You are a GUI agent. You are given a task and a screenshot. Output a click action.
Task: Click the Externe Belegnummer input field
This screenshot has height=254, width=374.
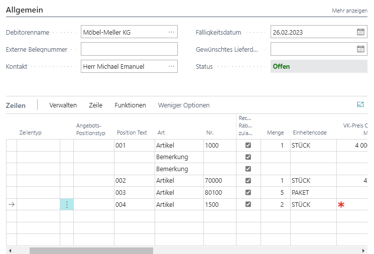pyautogui.click(x=129, y=49)
